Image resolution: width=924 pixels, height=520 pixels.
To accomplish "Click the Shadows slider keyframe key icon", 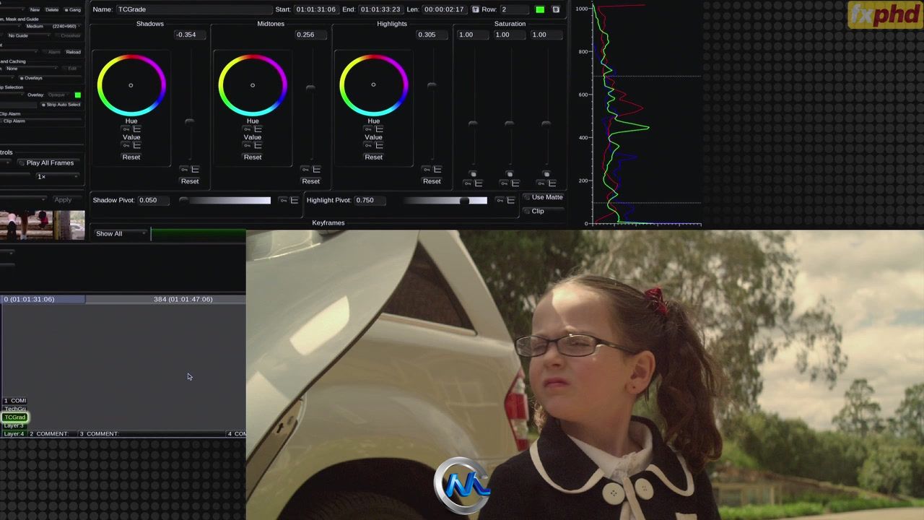I will click(184, 170).
